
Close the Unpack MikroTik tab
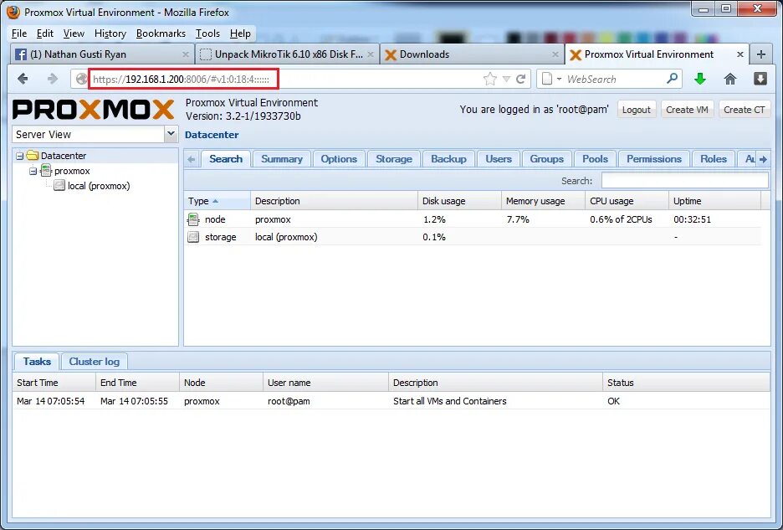(x=371, y=54)
